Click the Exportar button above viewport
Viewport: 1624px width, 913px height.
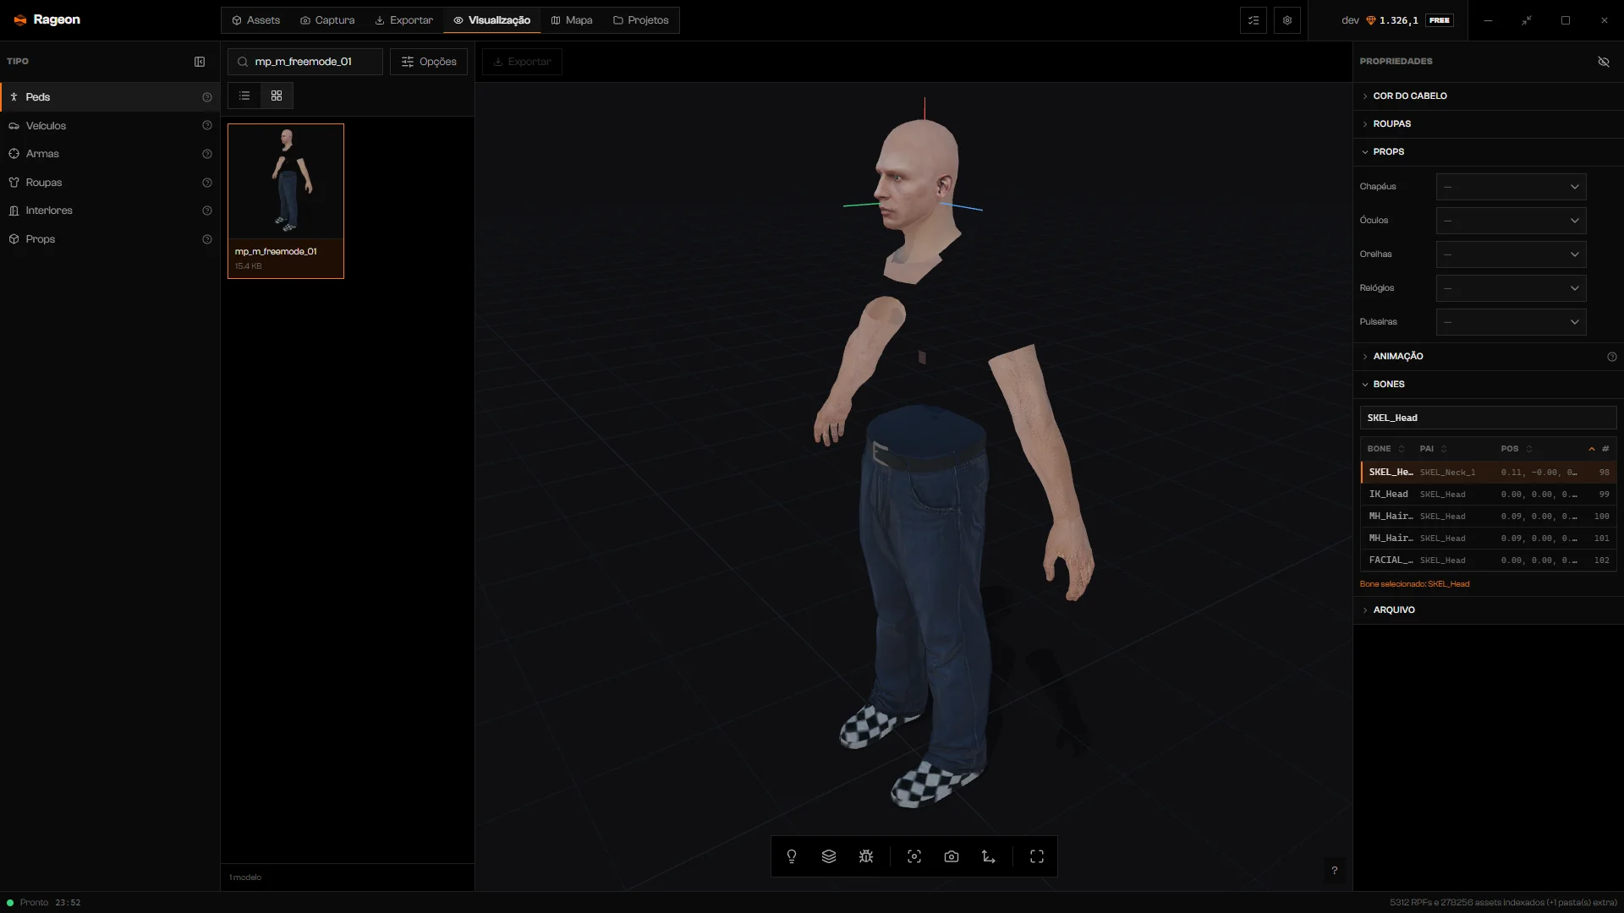point(522,62)
